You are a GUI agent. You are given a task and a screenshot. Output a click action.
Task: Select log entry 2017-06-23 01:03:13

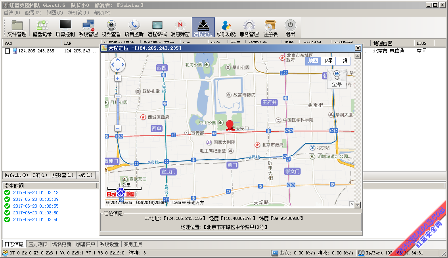pyautogui.click(x=36, y=193)
